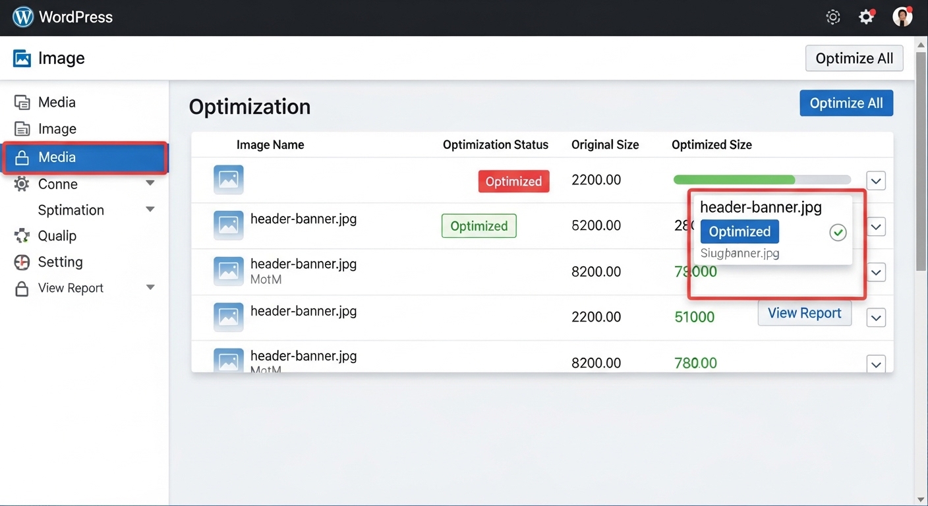The width and height of the screenshot is (928, 506).
Task: Click the blue picture icon beside the Image title
Action: point(22,59)
